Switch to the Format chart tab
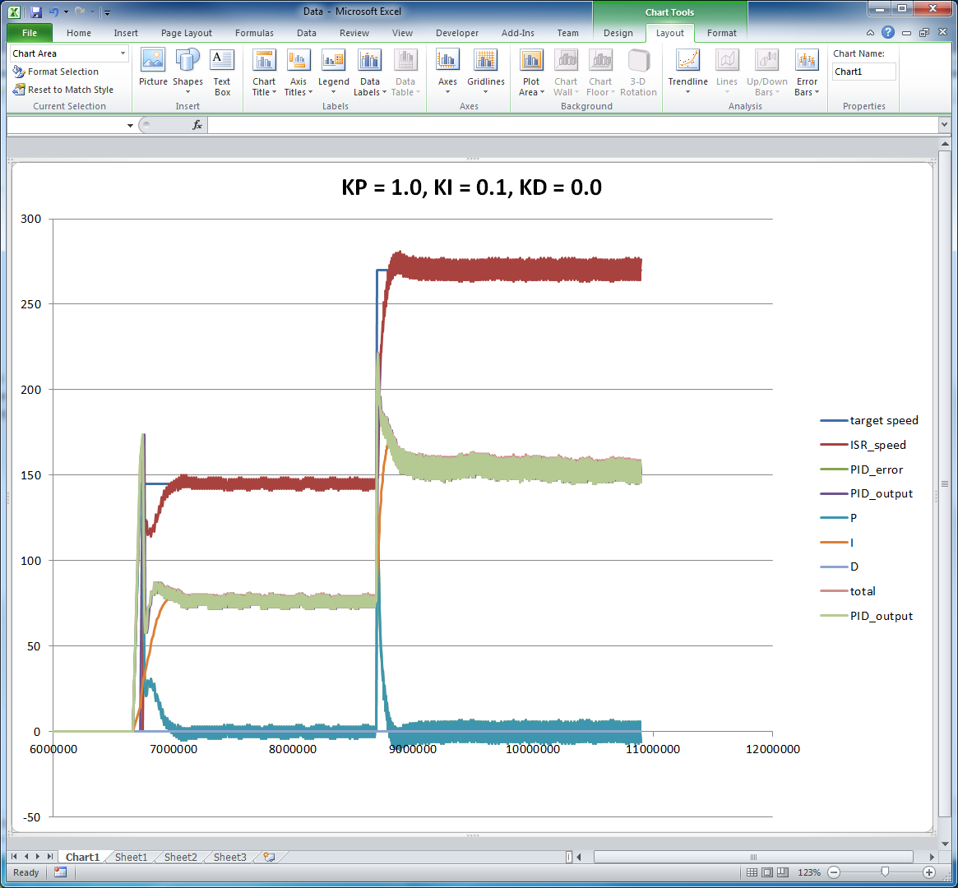 coord(721,33)
